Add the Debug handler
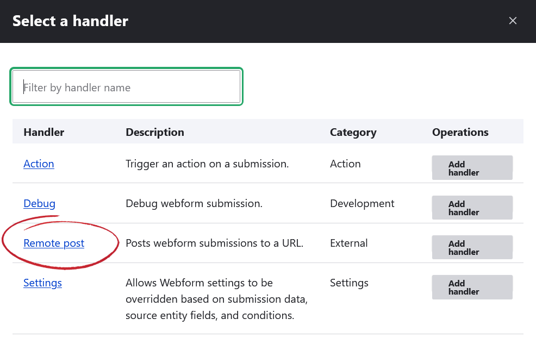Viewport: 536px width, 350px height. pos(472,208)
